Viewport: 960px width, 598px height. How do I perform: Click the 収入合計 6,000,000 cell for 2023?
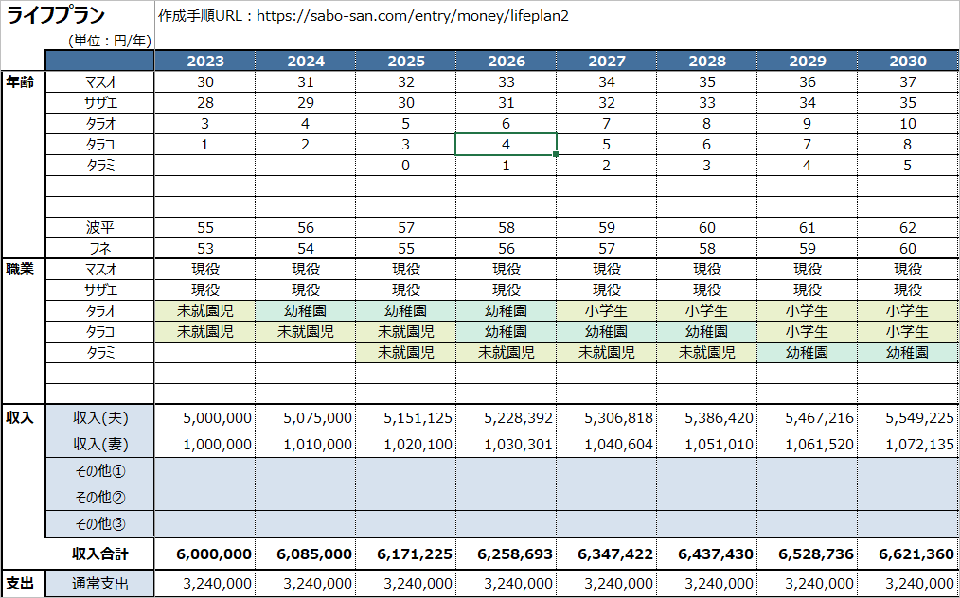205,554
